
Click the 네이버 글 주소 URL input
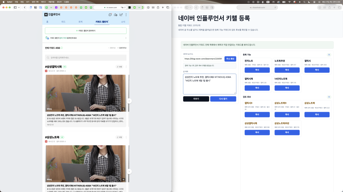pos(203,59)
